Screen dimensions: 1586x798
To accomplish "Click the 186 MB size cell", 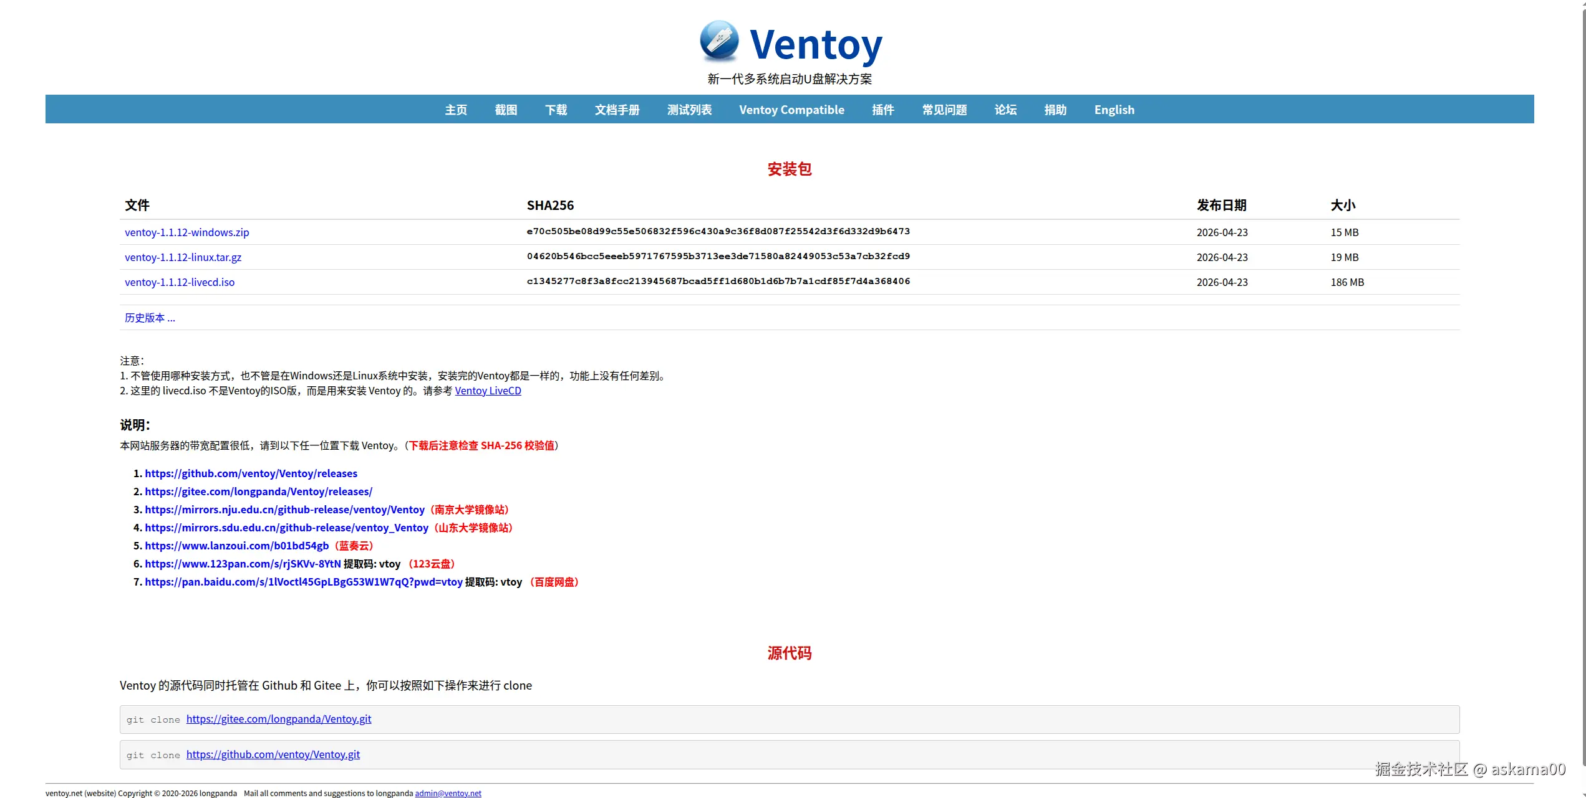I will [1347, 282].
